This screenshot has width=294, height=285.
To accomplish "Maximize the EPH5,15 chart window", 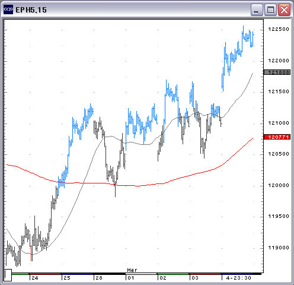I will pyautogui.click(x=270, y=9).
